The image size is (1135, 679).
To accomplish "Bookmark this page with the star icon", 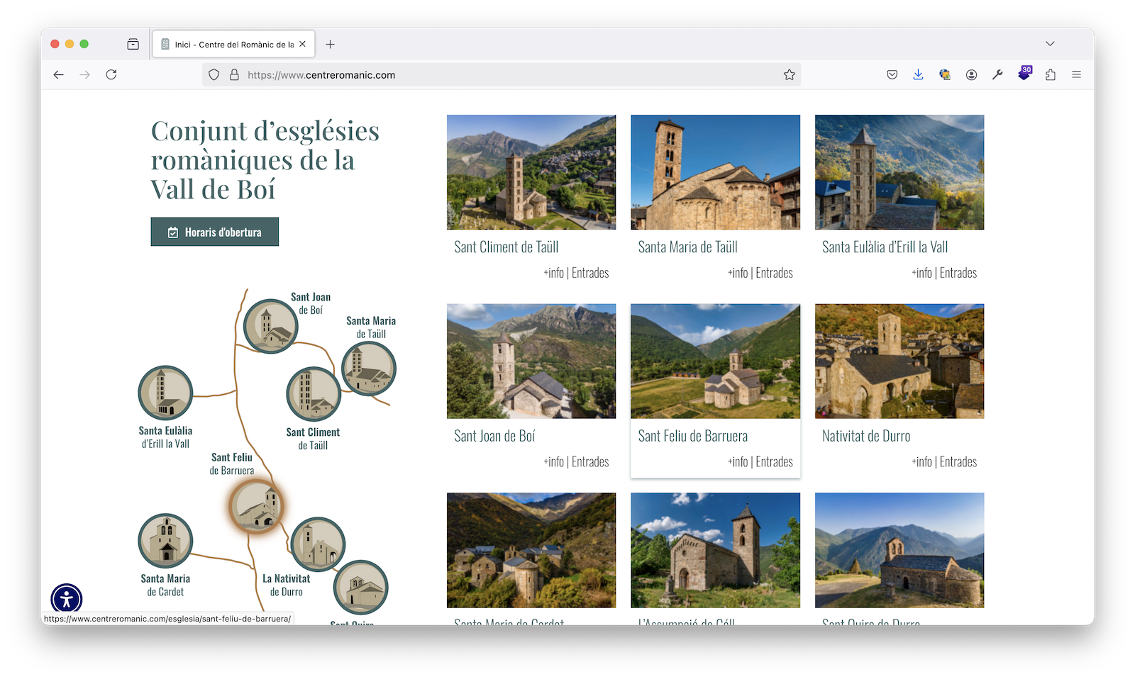I will (789, 74).
